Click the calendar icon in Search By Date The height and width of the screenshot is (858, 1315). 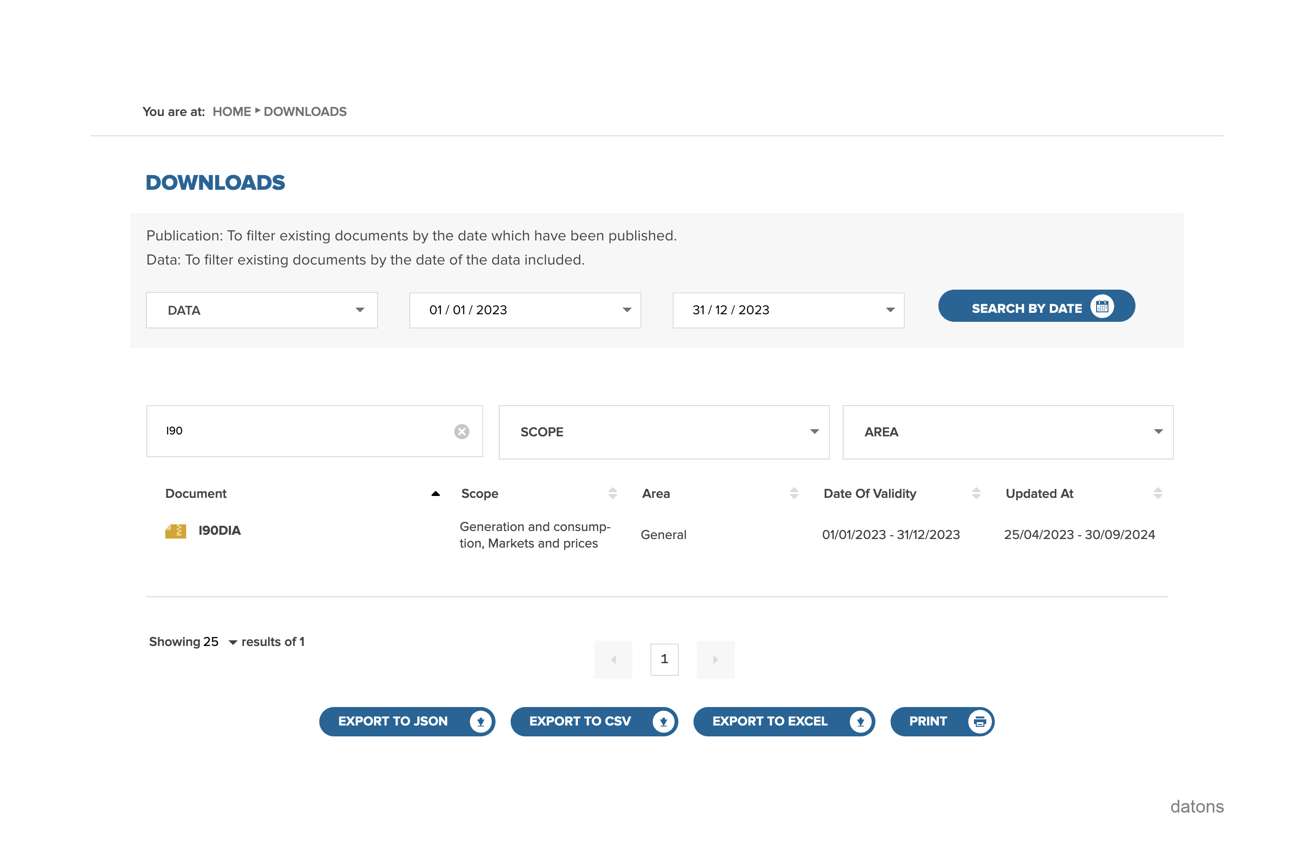[1101, 307]
